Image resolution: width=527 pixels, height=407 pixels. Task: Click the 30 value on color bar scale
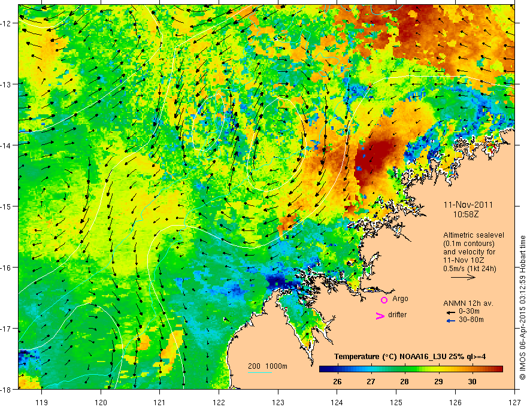pyautogui.click(x=472, y=381)
